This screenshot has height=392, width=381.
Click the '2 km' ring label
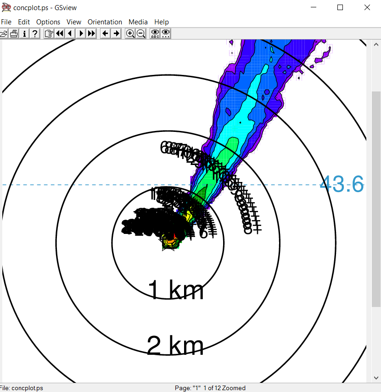point(175,345)
